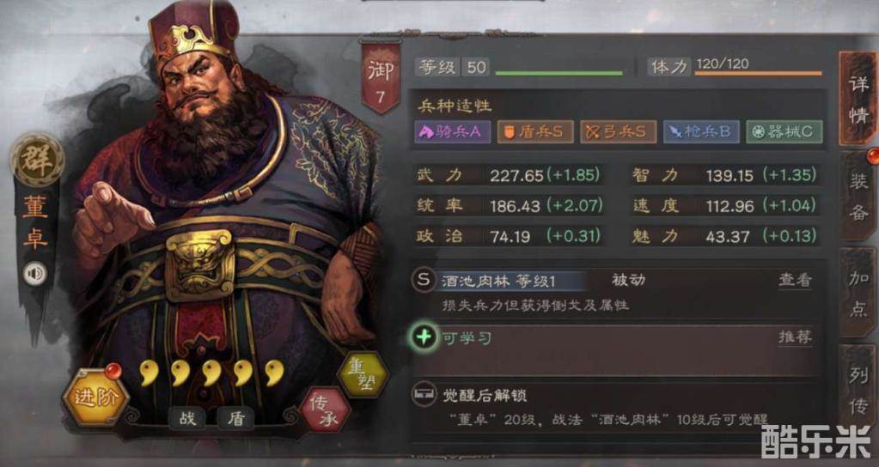Open the 进阶 advancement hexagon button
Viewport: 879px width, 467px height.
tap(96, 397)
